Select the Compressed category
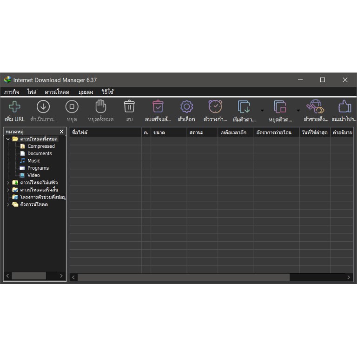The height and width of the screenshot is (357, 357). click(x=41, y=146)
